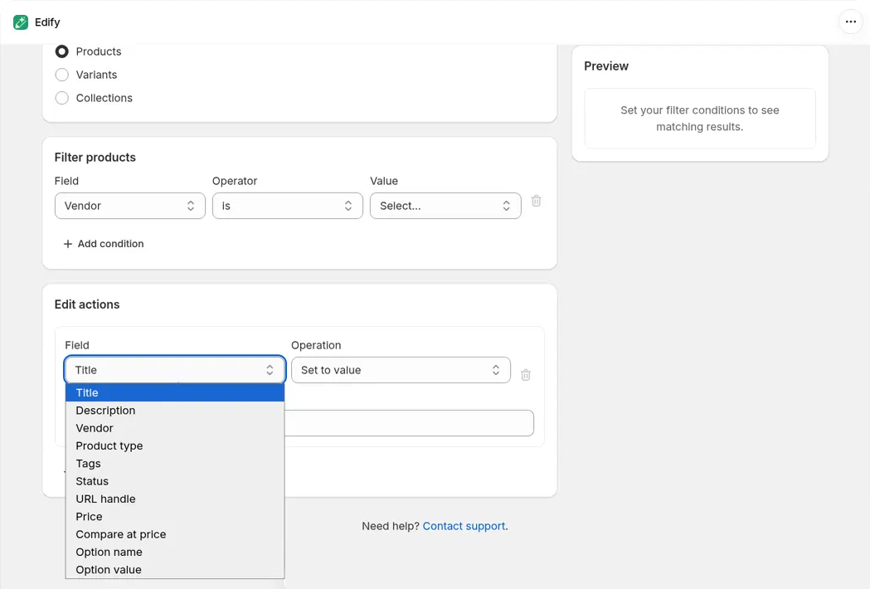This screenshot has width=870, height=589.
Task: Open the Set to value operation dropdown
Action: pos(401,370)
